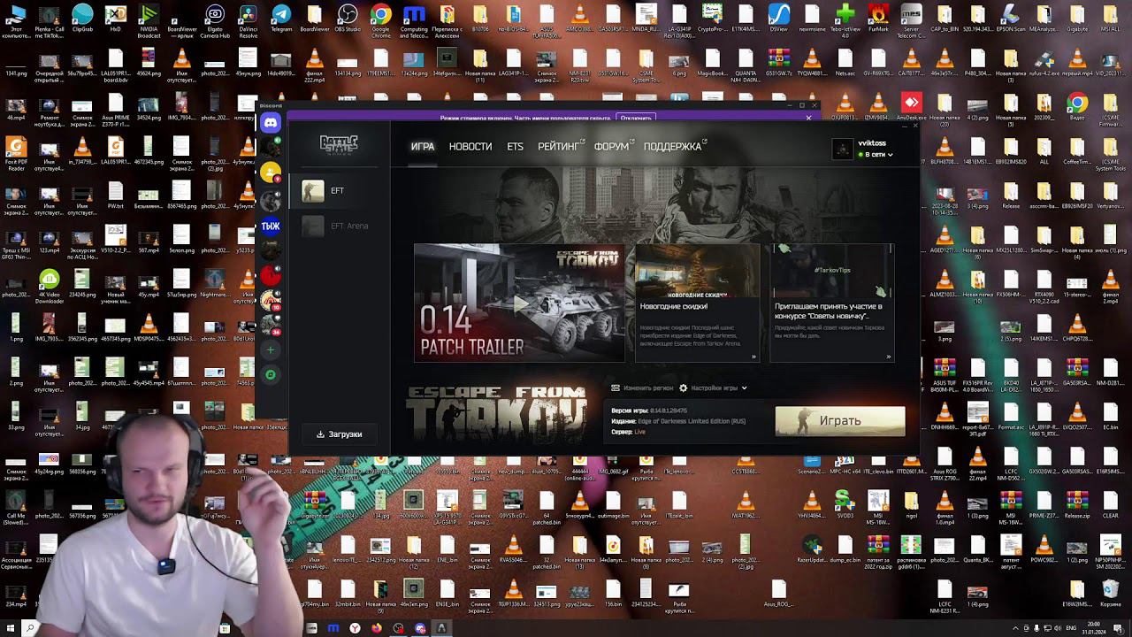Click the Играть play button
Image resolution: width=1132 pixels, height=637 pixels.
[x=840, y=421]
